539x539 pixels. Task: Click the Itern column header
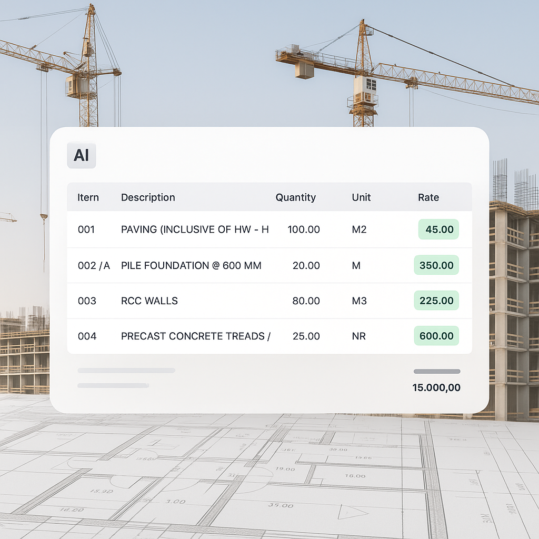(x=88, y=197)
